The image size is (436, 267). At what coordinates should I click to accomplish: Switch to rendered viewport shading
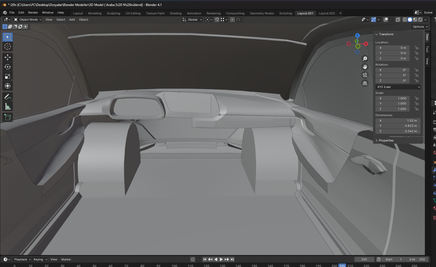pyautogui.click(x=420, y=20)
